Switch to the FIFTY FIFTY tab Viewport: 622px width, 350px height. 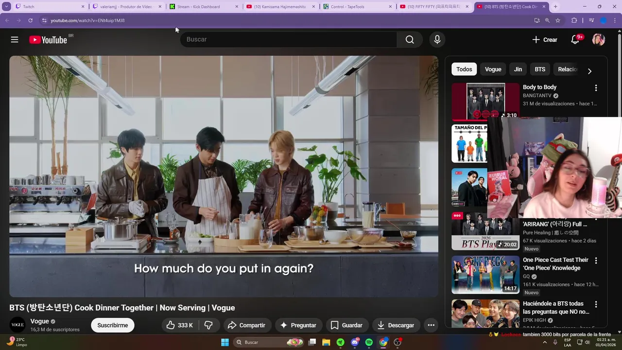pos(433,7)
